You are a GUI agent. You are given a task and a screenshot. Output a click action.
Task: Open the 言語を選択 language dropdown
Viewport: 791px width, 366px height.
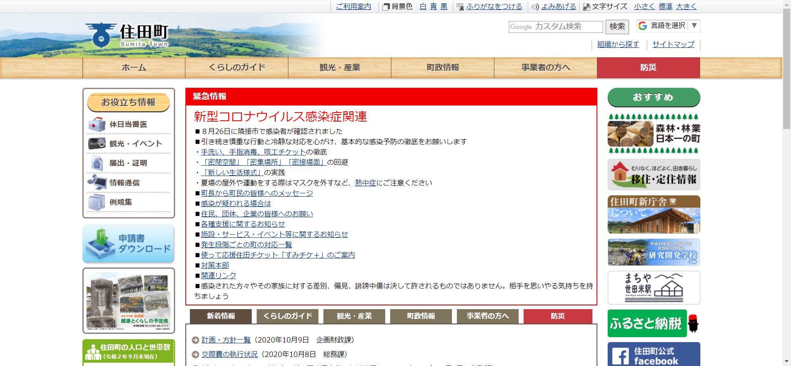coord(668,26)
